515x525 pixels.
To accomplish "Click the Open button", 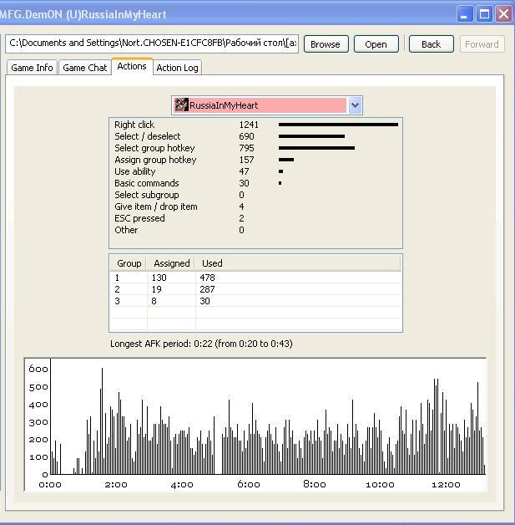I will click(376, 44).
